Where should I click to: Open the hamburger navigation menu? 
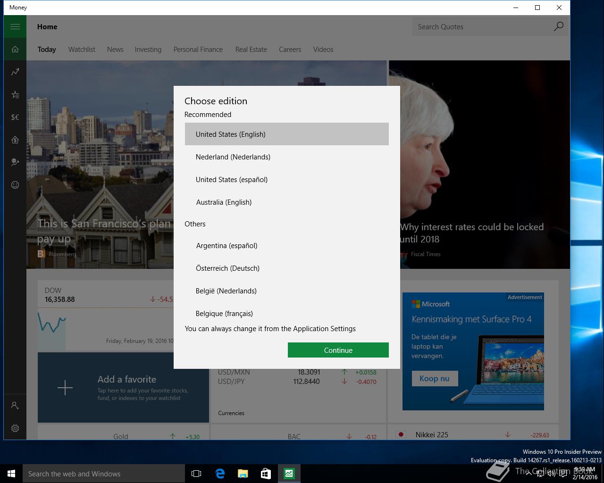[15, 26]
